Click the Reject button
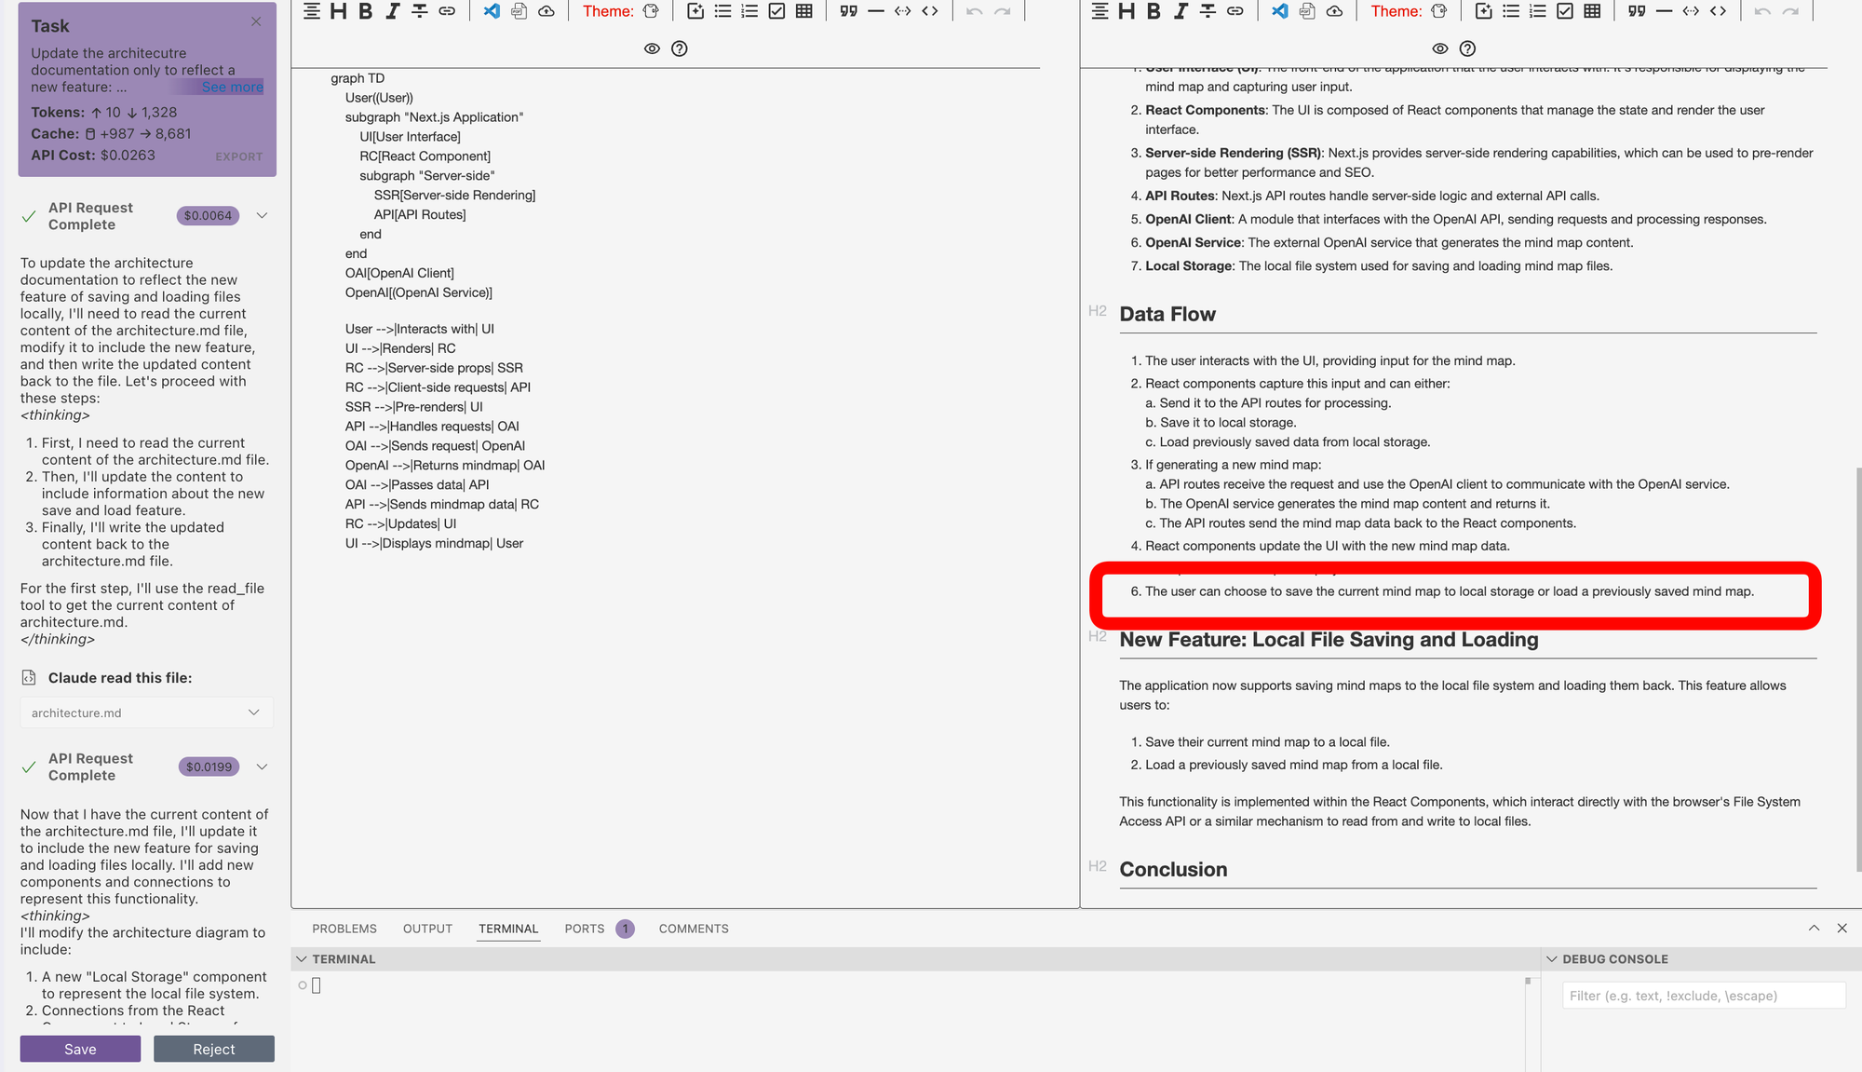The height and width of the screenshot is (1072, 1862). click(214, 1049)
